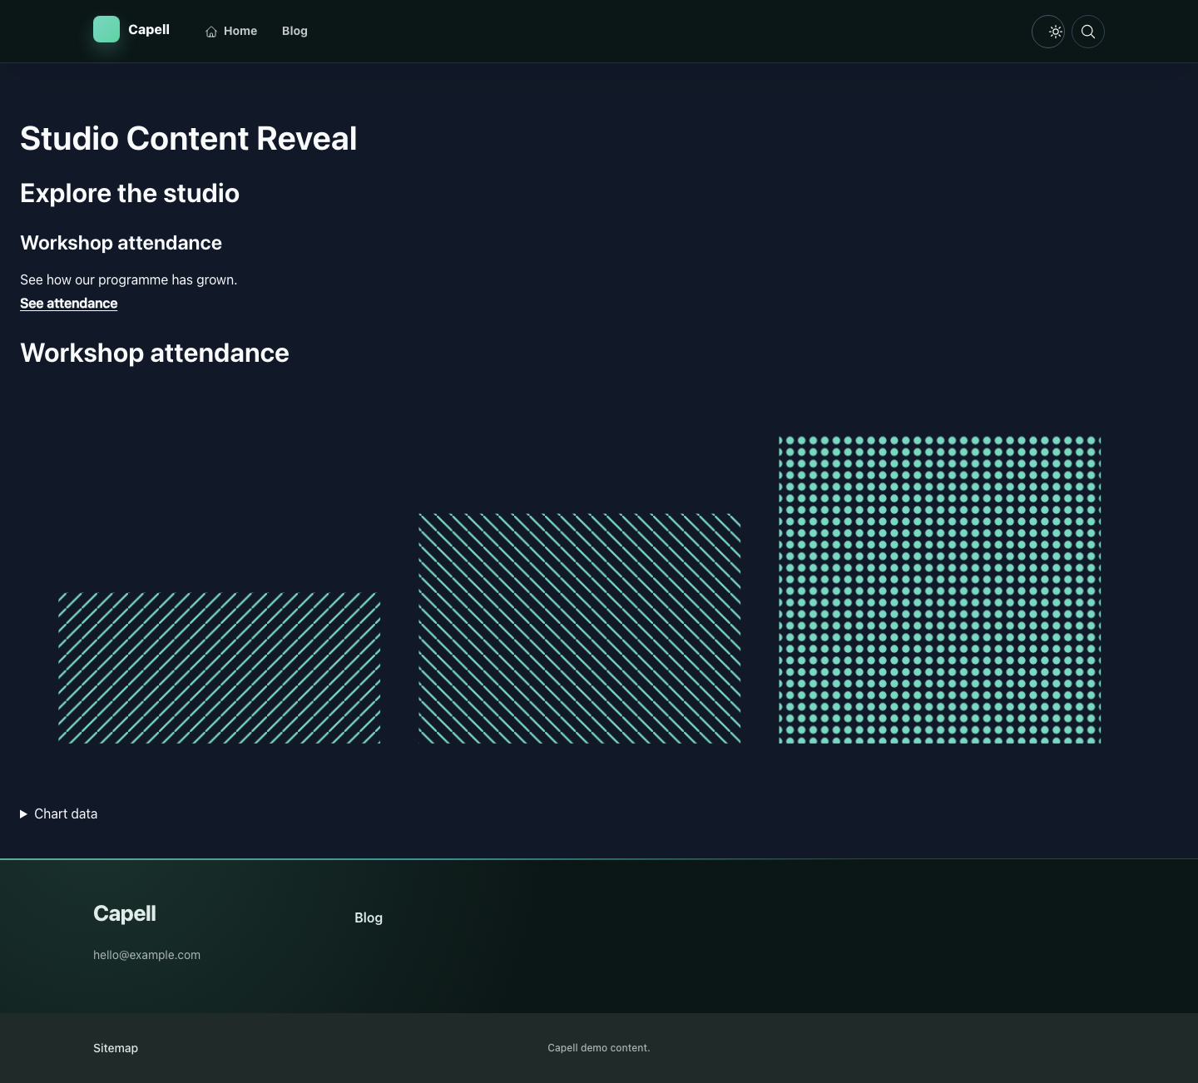The height and width of the screenshot is (1083, 1198).
Task: Click the 'Capell demo content.' footer text
Action: coord(599,1048)
